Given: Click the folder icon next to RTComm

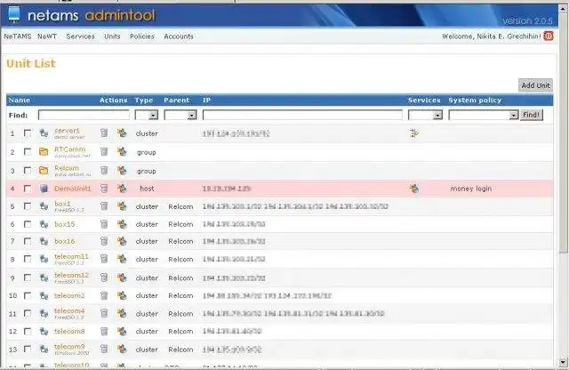Looking at the screenshot, I should point(44,152).
